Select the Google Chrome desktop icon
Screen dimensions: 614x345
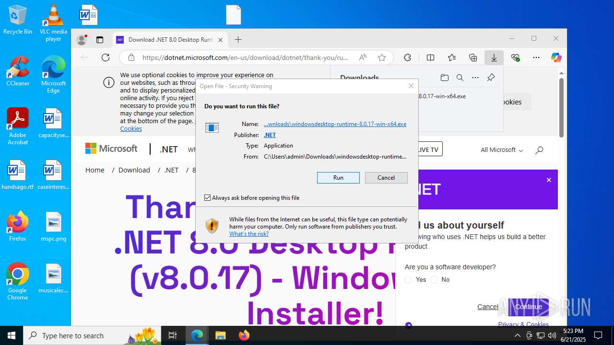click(18, 281)
